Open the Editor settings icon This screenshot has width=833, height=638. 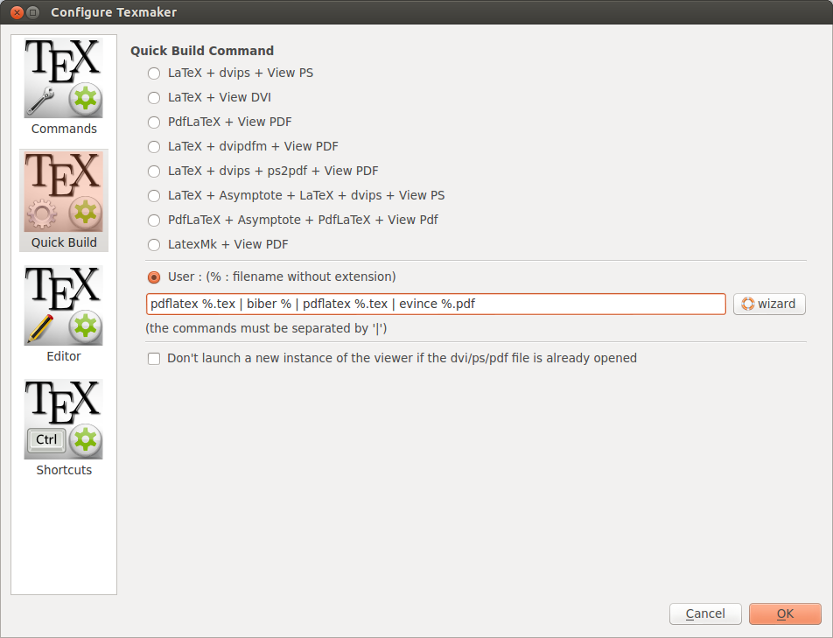pos(63,306)
